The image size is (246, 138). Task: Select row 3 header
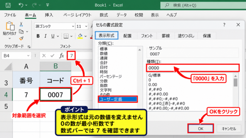point(6,80)
